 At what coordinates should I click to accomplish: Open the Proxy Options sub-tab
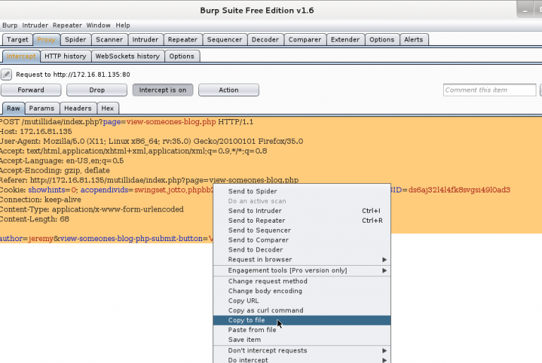(182, 56)
